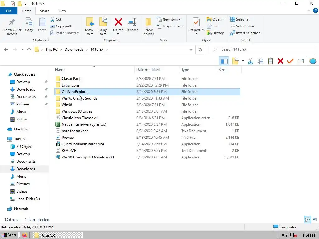
Task: Click Select none in ribbon
Action: point(242,26)
